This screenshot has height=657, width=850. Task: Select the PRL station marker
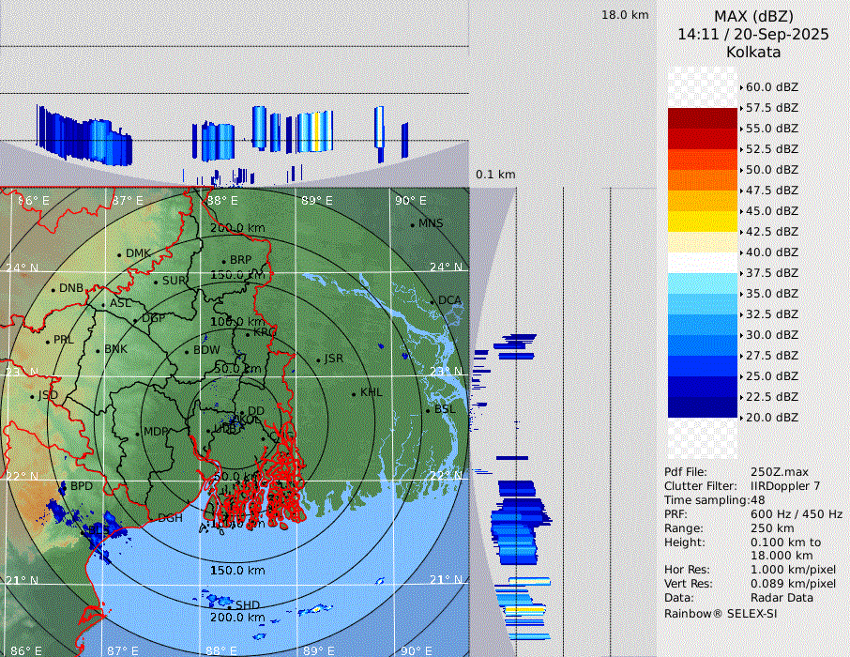[48, 341]
